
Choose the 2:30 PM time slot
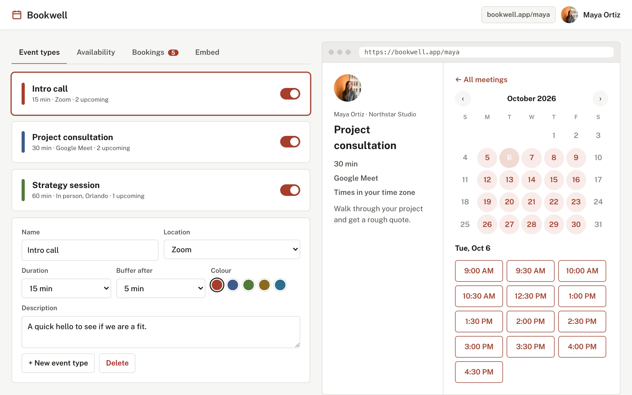point(582,322)
